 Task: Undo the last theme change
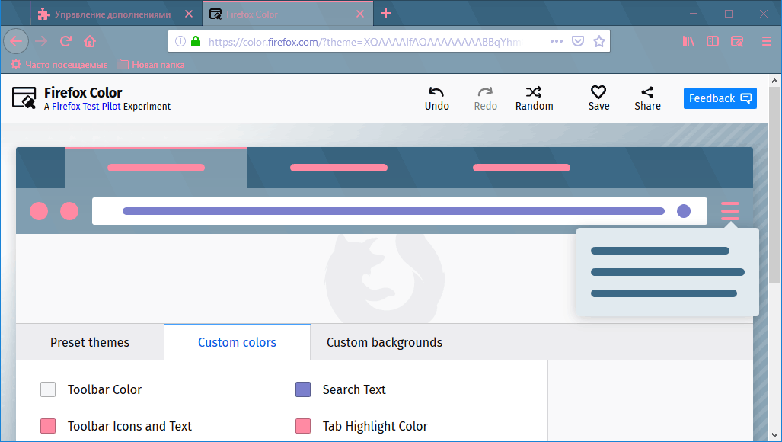(x=437, y=98)
